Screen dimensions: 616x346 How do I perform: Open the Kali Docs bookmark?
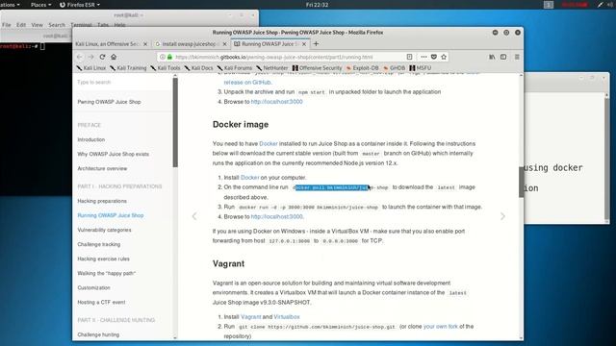click(x=199, y=68)
